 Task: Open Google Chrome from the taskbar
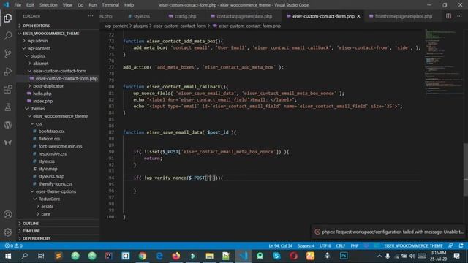tap(143, 256)
